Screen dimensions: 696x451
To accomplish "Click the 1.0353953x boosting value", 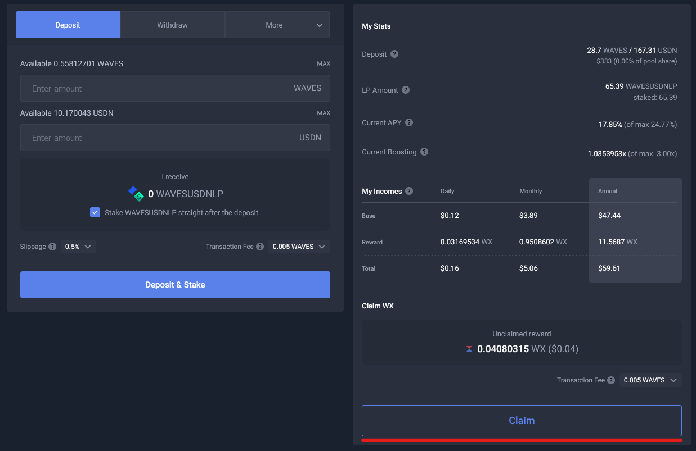I will [x=607, y=153].
